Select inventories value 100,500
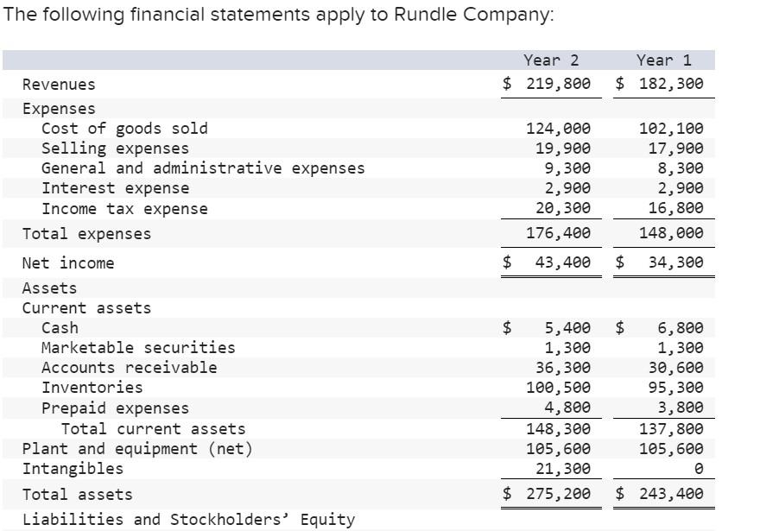Viewport: 760px width, 531px height. (559, 388)
